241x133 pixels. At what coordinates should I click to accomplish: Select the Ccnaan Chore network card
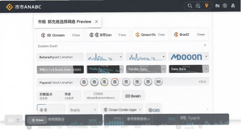60,35
